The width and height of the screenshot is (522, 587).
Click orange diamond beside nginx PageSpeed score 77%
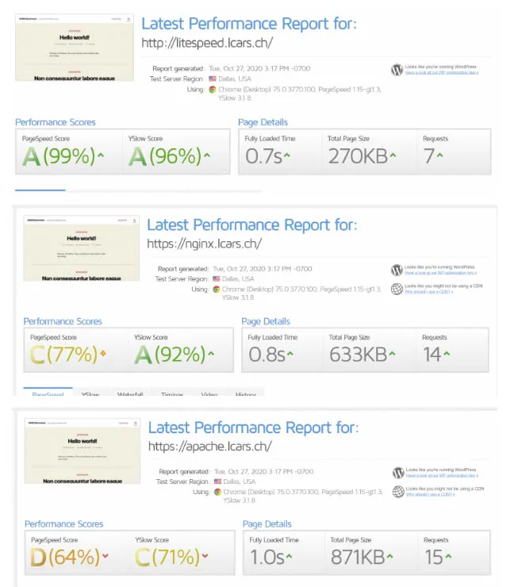[103, 353]
